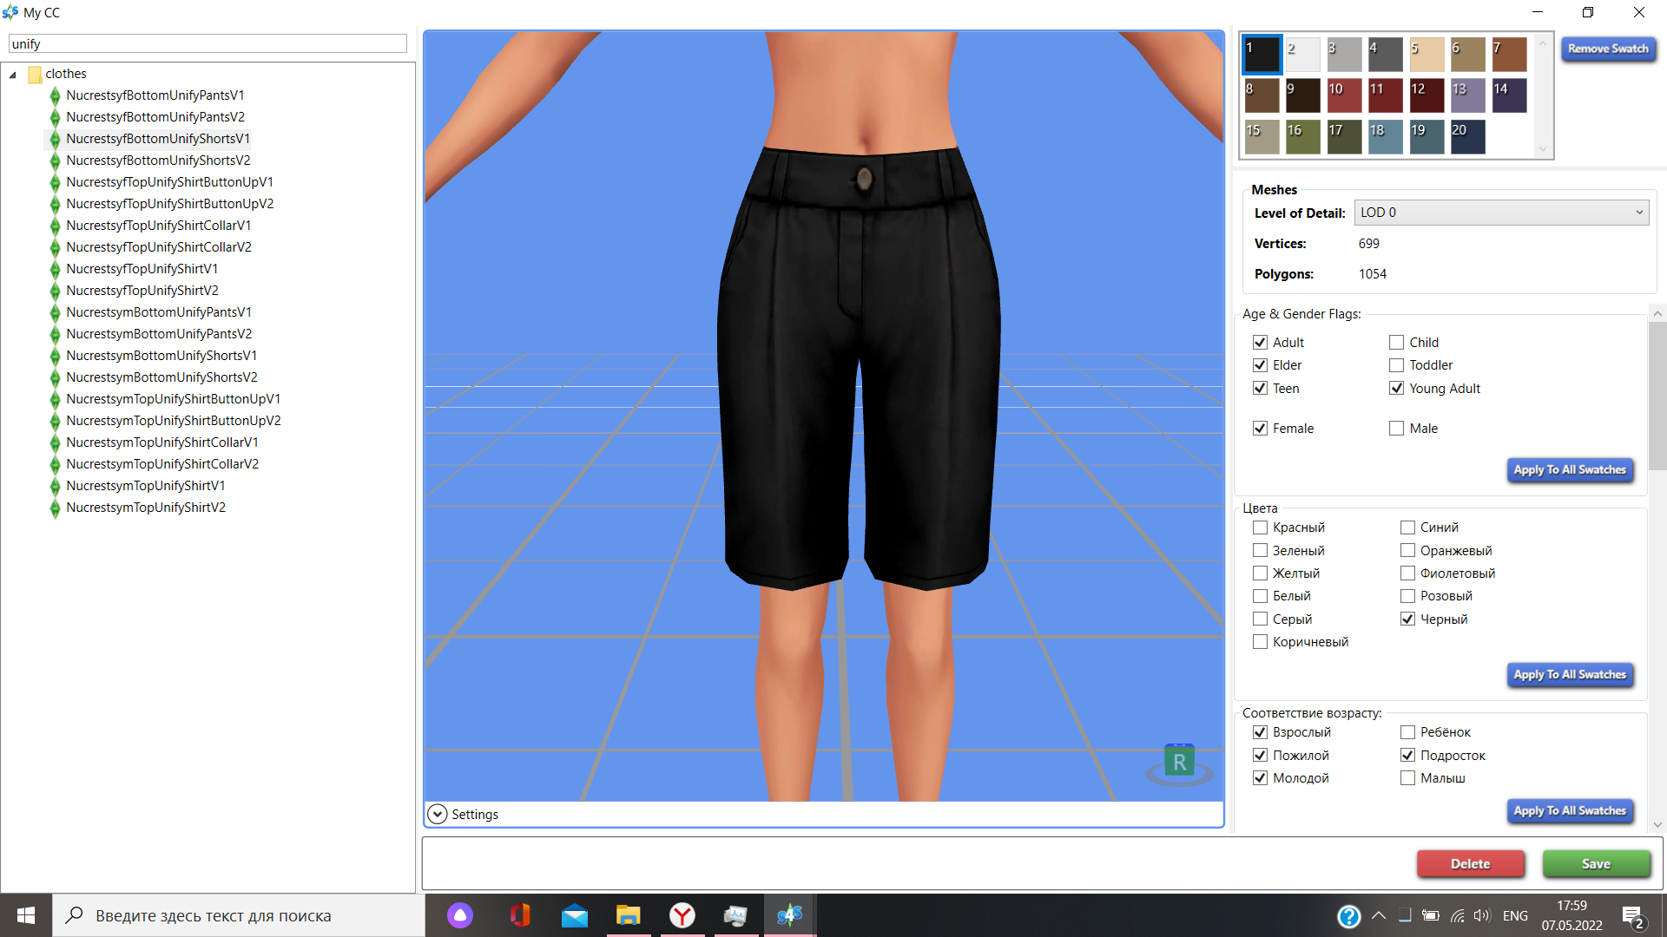The height and width of the screenshot is (937, 1667).
Task: Open the Mail app in taskbar
Action: pyautogui.click(x=574, y=915)
